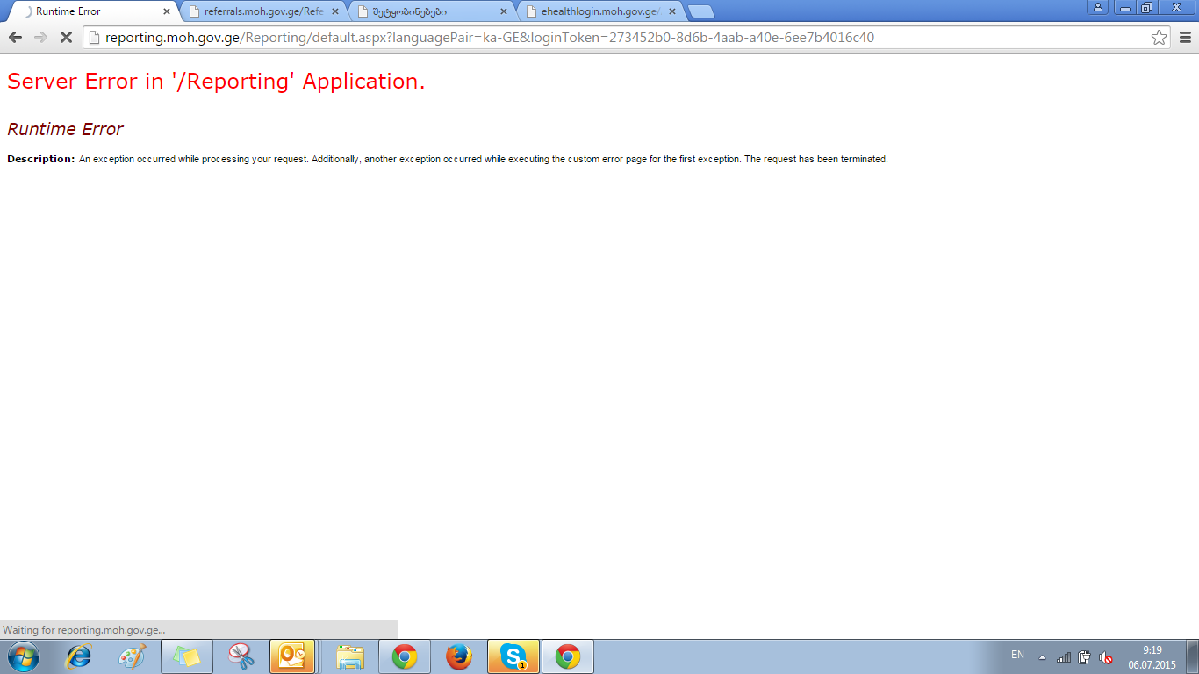The image size is (1199, 674).
Task: Bookmark this page with the star icon
Action: pyautogui.click(x=1159, y=38)
